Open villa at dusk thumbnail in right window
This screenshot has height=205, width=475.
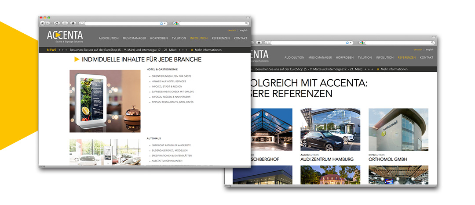(330, 175)
